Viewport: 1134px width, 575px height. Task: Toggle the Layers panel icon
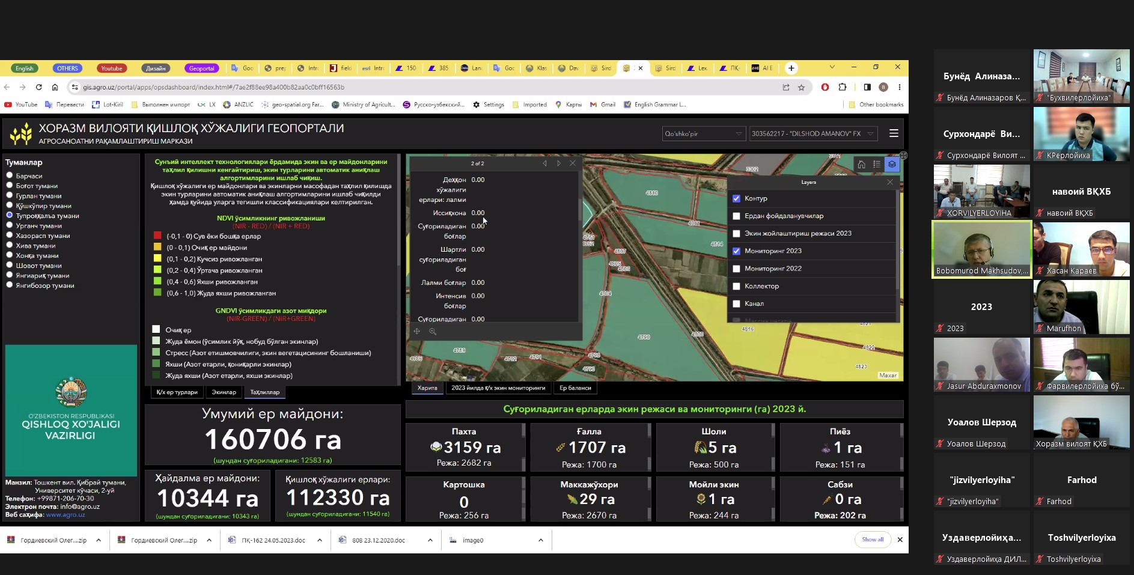point(892,164)
